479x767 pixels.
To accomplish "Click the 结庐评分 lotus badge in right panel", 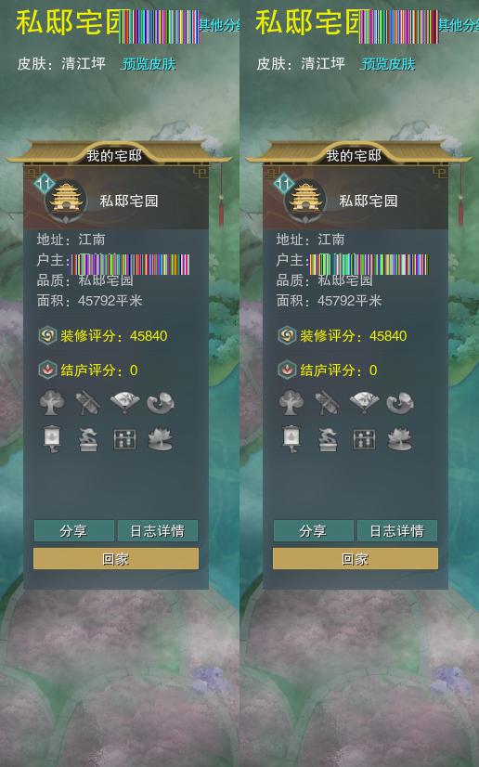I will click(287, 370).
